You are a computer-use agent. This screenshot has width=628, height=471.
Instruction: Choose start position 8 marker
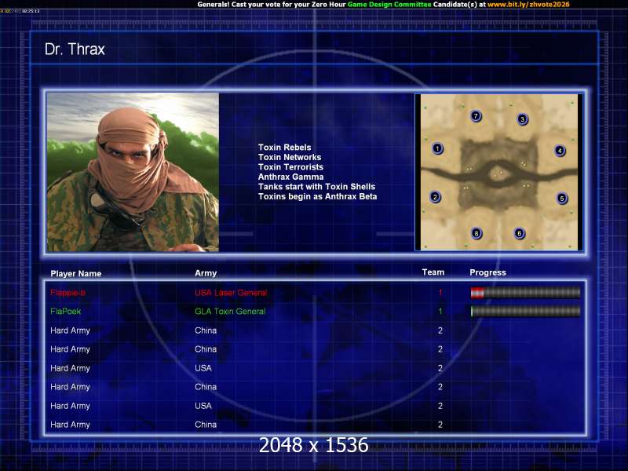coord(476,233)
